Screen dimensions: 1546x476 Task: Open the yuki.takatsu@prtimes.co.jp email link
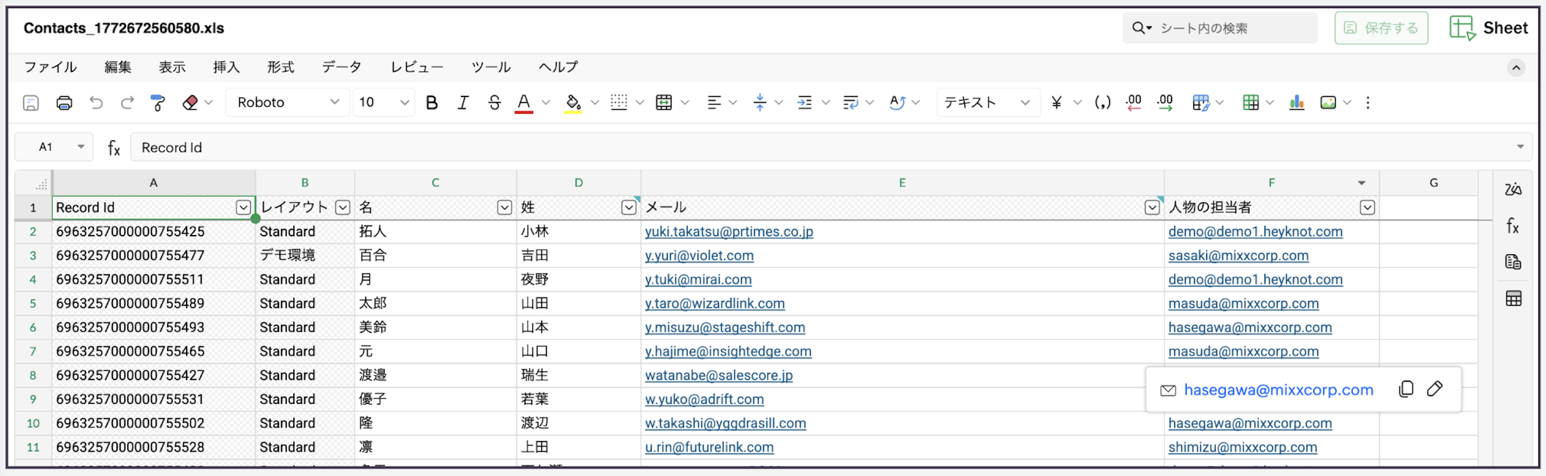click(x=729, y=232)
